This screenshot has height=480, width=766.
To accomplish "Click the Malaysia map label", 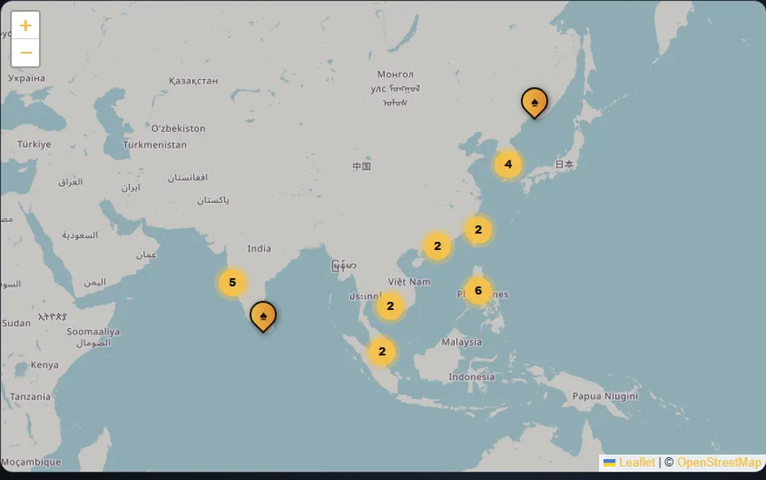I will tap(462, 342).
